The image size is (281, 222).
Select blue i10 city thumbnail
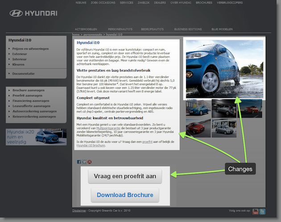[x=198, y=108]
